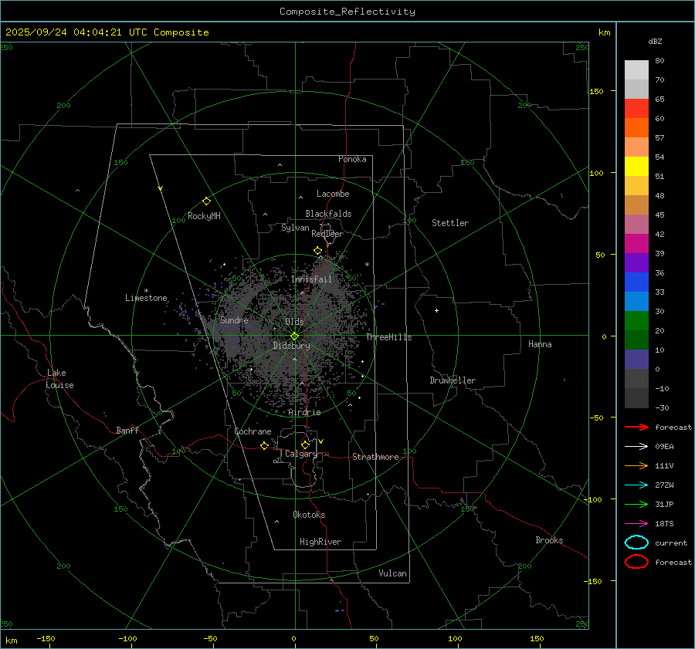Click the yellow diamond marker above RockyMH

tap(206, 201)
